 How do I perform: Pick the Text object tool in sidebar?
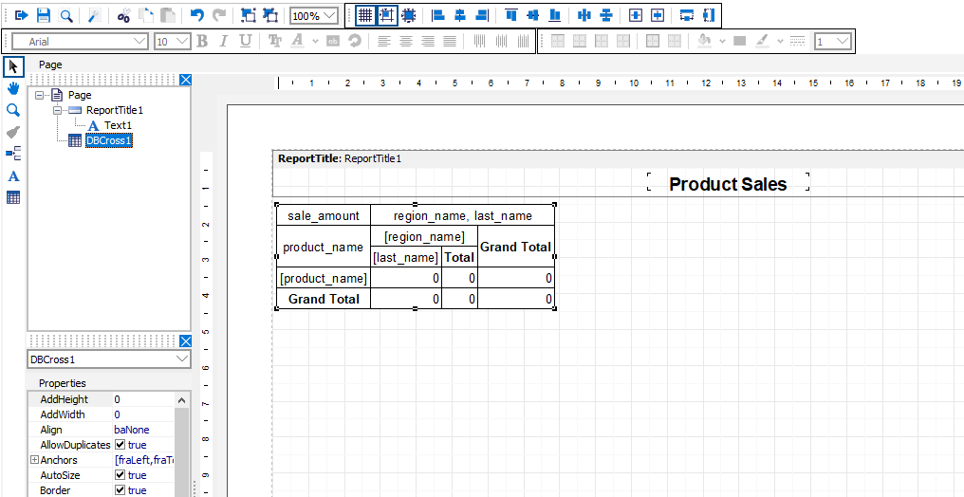point(13,175)
